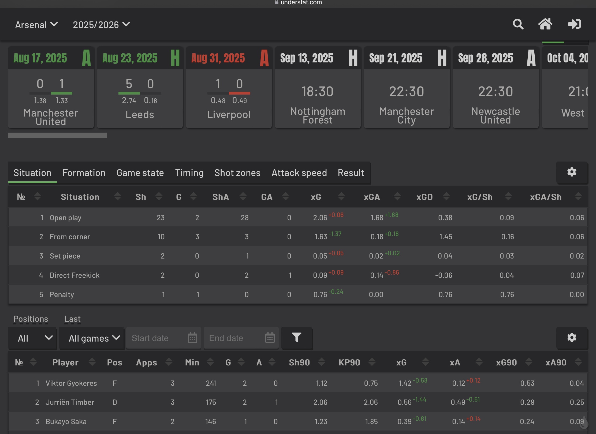The image size is (596, 434).
Task: Switch to the Formation tab
Action: coord(84,173)
